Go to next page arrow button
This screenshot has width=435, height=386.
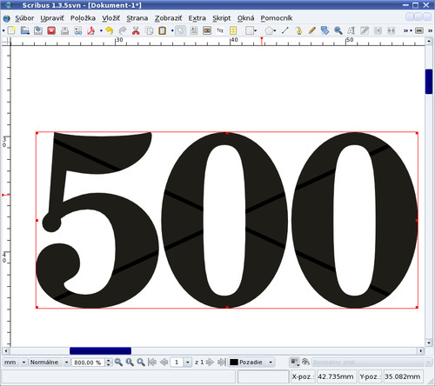(210, 363)
